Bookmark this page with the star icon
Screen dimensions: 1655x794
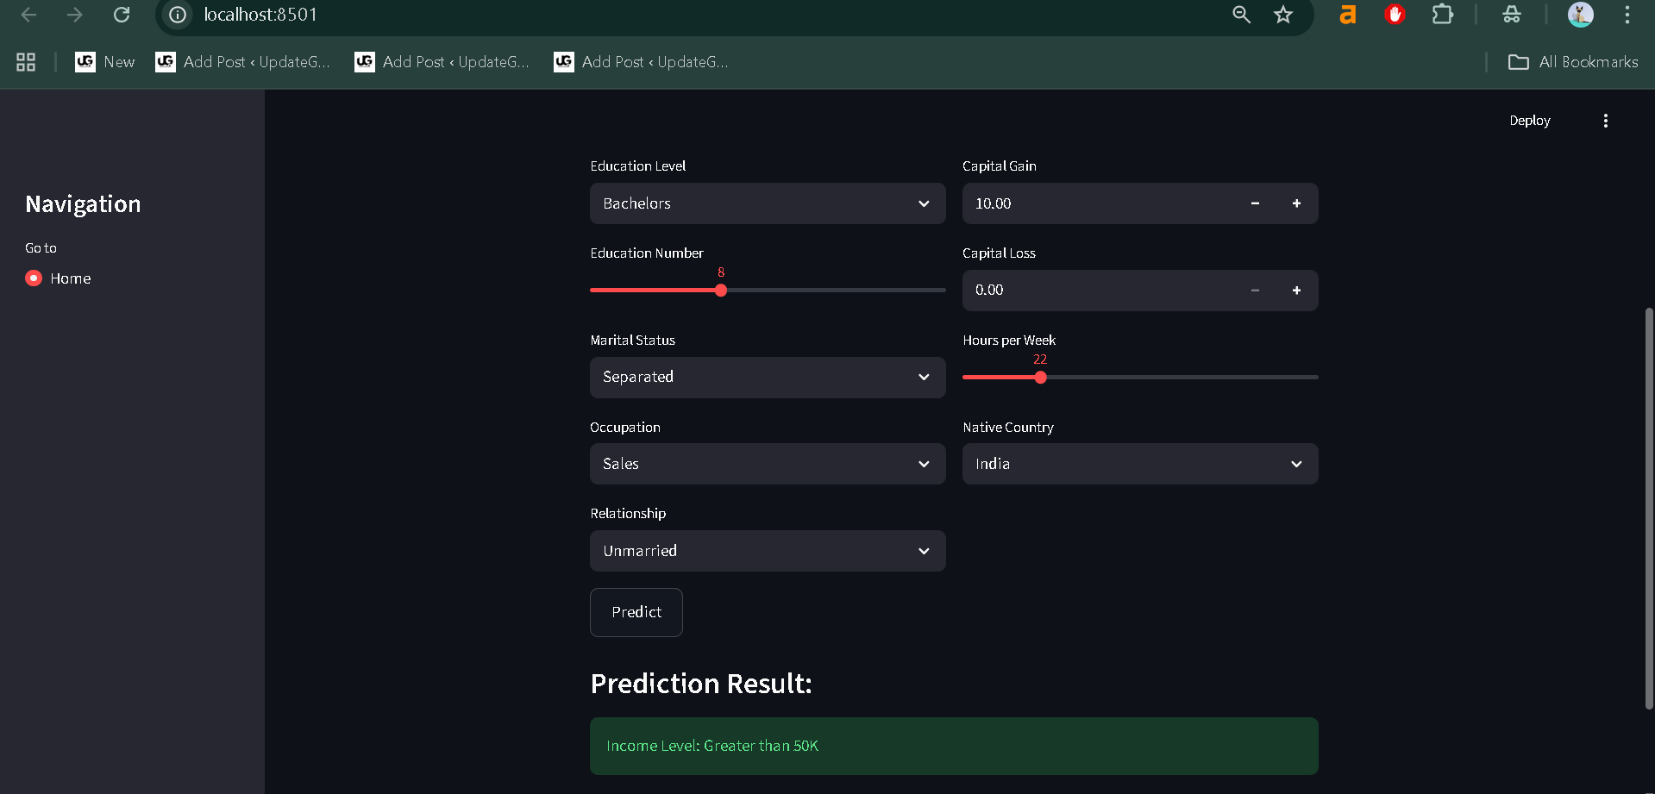[x=1283, y=15]
